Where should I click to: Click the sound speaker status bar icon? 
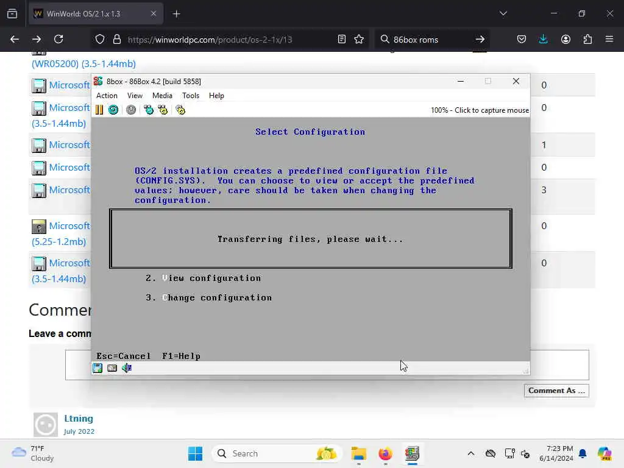(x=127, y=368)
